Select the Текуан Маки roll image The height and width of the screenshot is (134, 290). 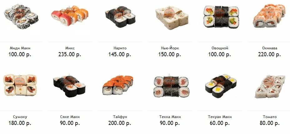click(221, 86)
